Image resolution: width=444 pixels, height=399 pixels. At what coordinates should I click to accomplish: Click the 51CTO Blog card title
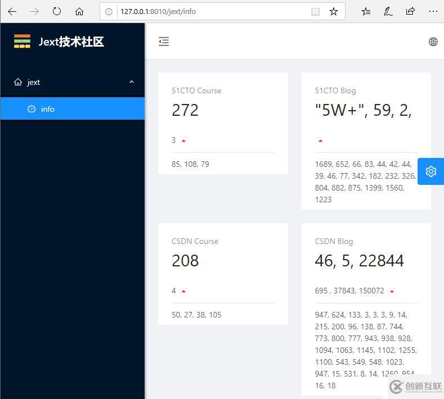(x=335, y=91)
